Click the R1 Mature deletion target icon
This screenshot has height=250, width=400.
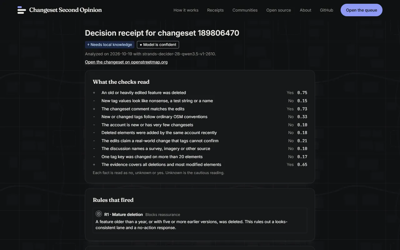[x=99, y=214]
